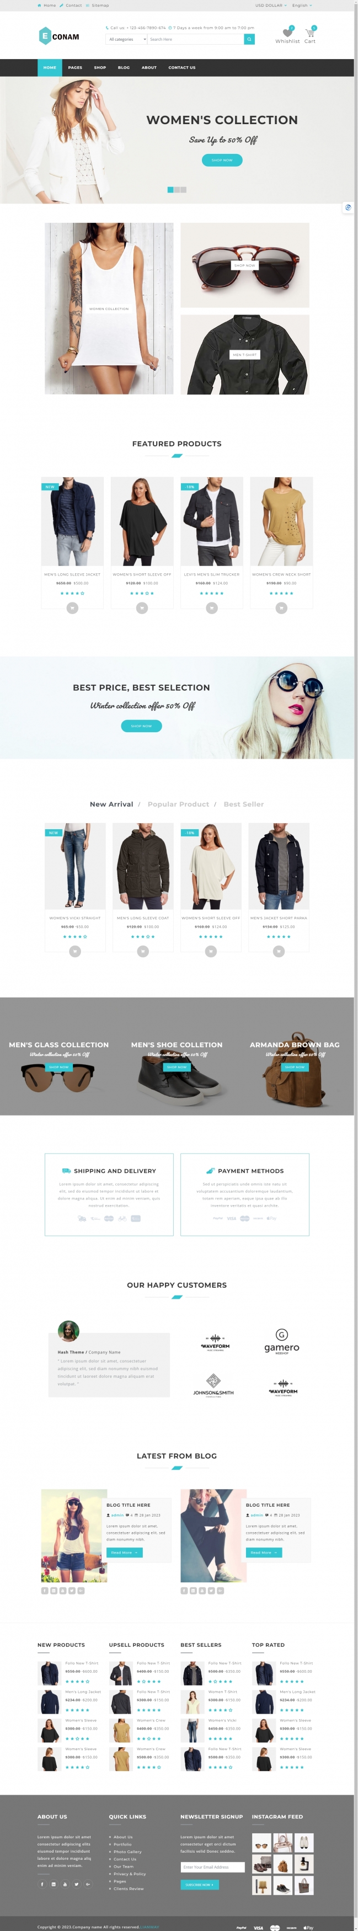Expand the USD Dollar currency dropdown

pos(270,6)
